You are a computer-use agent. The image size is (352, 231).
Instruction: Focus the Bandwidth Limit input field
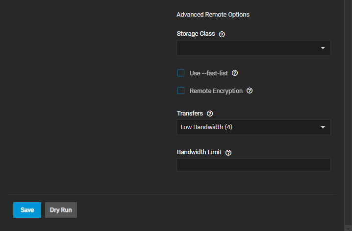[253, 165]
